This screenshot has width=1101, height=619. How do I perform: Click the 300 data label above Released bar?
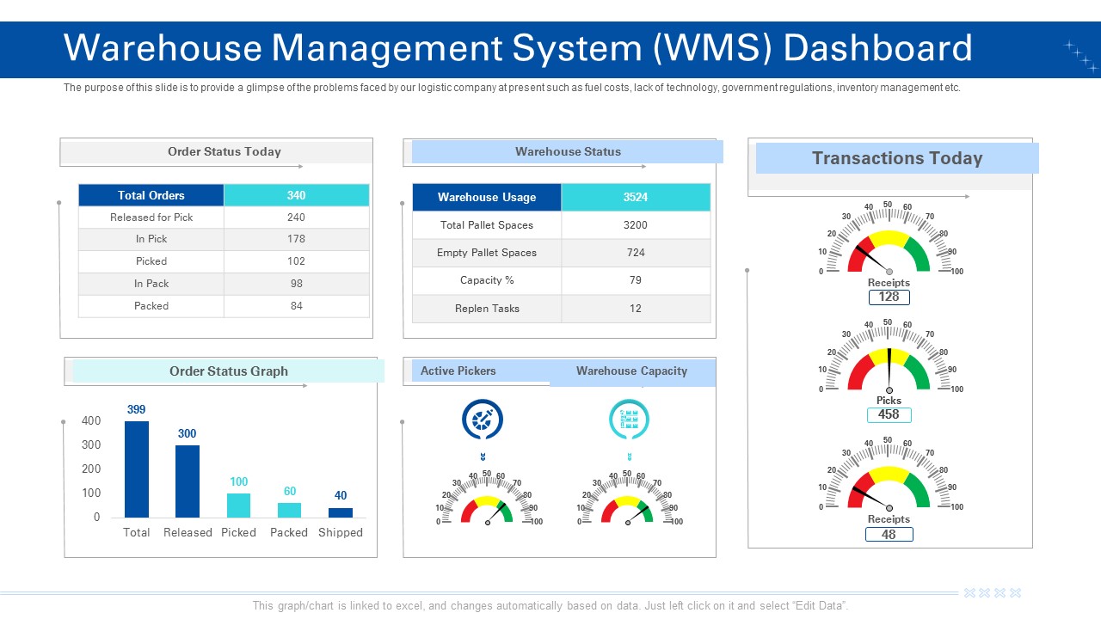pos(188,433)
